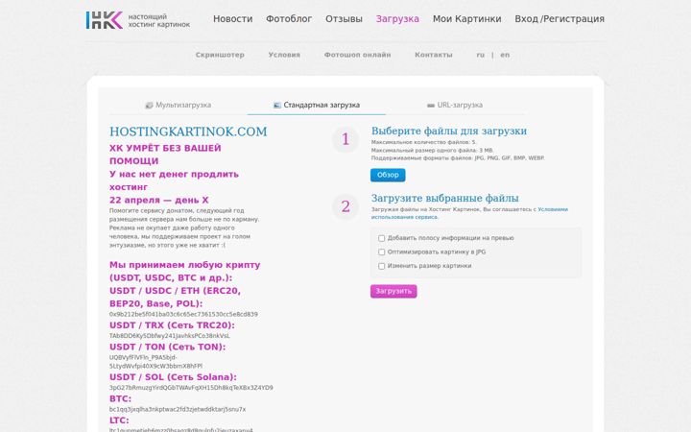Select the Загрузка menu item
The width and height of the screenshot is (691, 432).
[397, 19]
